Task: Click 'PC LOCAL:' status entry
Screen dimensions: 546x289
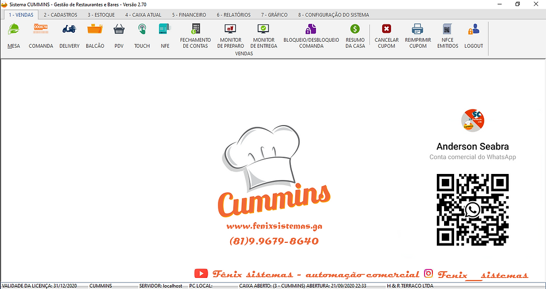Action: coord(201,286)
